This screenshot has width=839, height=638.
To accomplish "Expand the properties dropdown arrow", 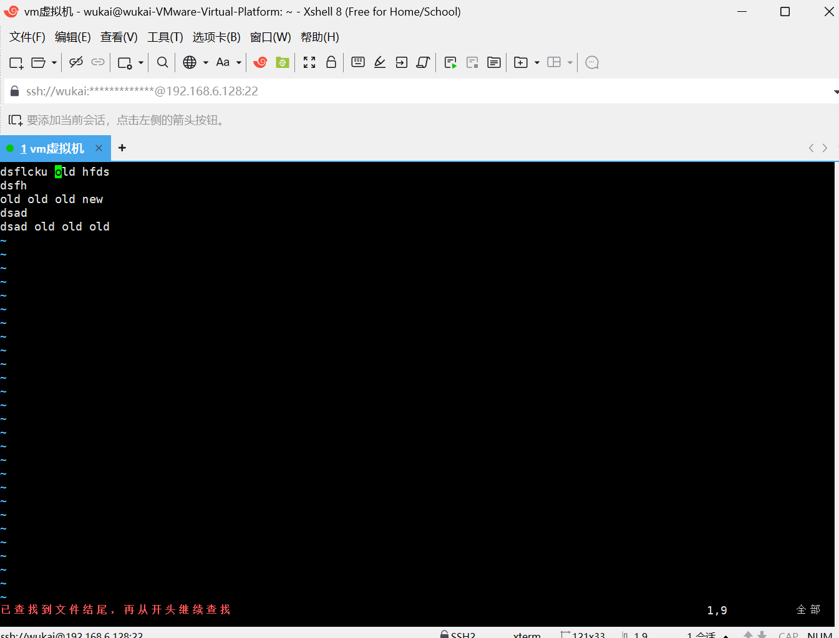I will (x=141, y=62).
